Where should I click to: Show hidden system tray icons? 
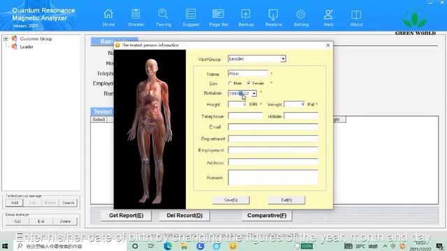coord(385,246)
